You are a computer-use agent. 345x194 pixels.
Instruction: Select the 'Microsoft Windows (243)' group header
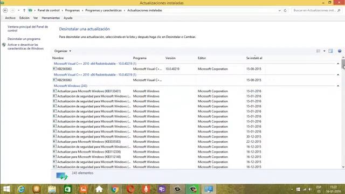coord(71,86)
